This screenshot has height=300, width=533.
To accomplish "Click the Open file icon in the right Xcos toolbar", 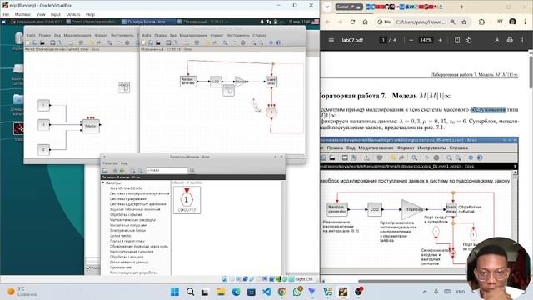I will 151,42.
